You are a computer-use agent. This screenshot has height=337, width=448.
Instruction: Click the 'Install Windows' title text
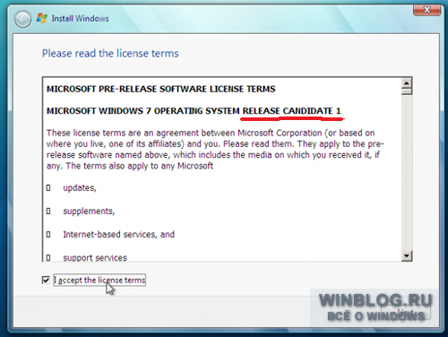[80, 19]
